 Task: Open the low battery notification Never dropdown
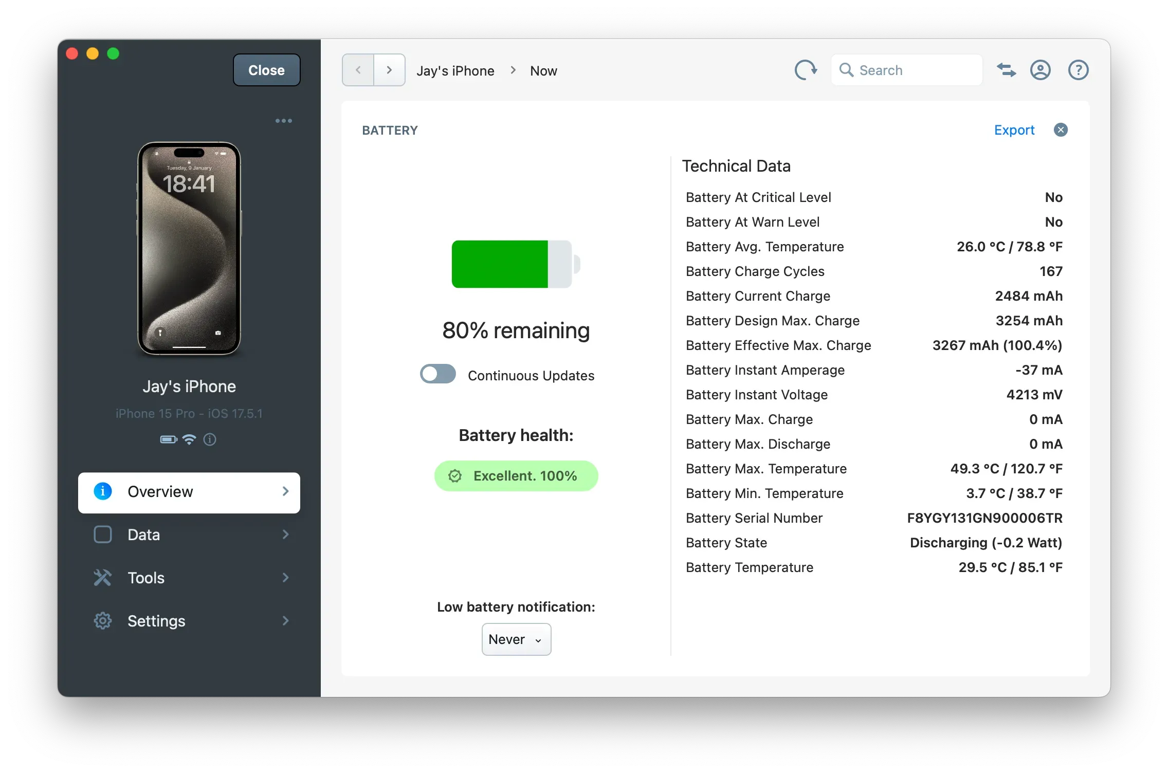(516, 639)
